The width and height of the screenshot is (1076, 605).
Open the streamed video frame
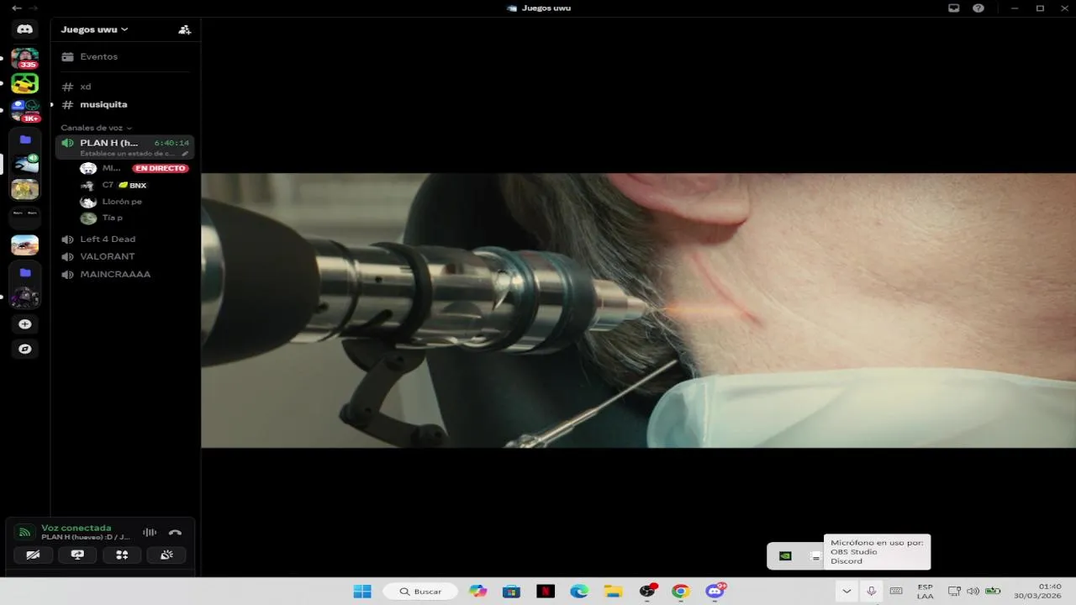coord(638,310)
